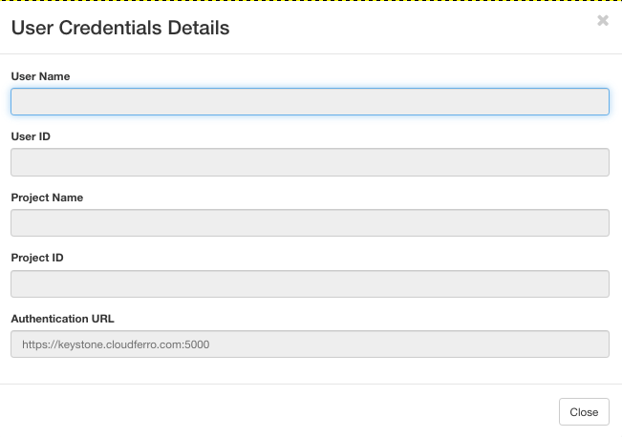Click the Project Name label
622x437 pixels.
(x=47, y=198)
